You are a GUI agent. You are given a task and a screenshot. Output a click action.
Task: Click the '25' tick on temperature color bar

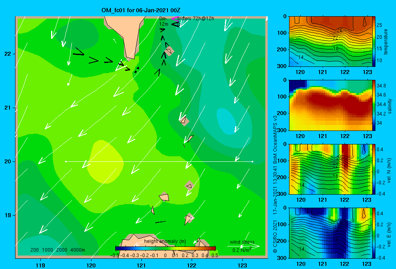coord(379,25)
